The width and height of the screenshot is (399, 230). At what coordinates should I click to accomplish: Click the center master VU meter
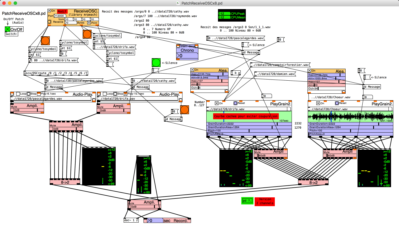144,175
